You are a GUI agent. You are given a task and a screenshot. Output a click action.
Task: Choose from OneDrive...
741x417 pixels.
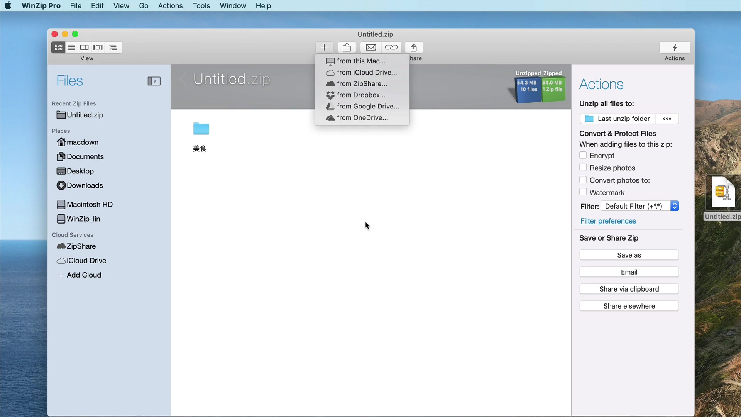(x=362, y=118)
